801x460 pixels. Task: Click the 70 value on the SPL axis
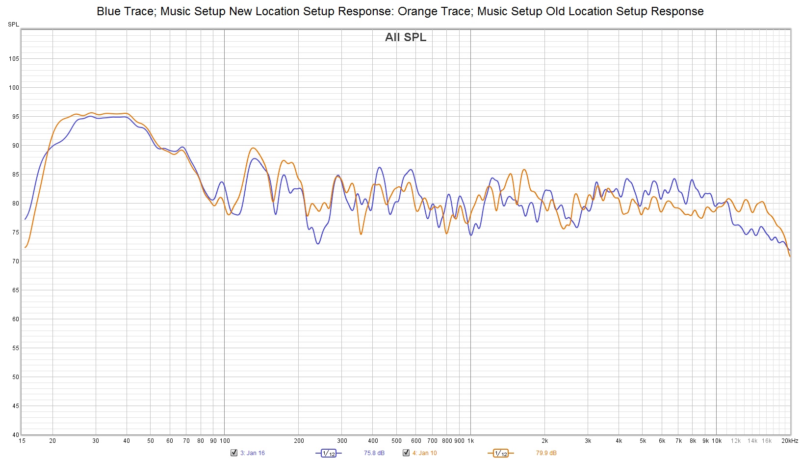(16, 261)
